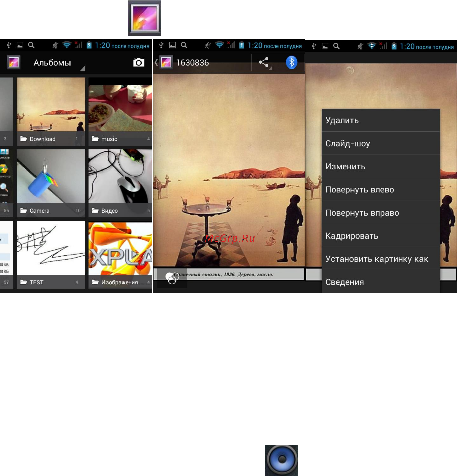Open the Изображения album
This screenshot has width=457, height=476.
[x=120, y=255]
